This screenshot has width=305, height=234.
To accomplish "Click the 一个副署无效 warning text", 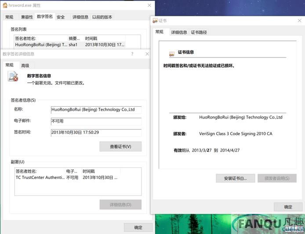I will coord(56,83).
